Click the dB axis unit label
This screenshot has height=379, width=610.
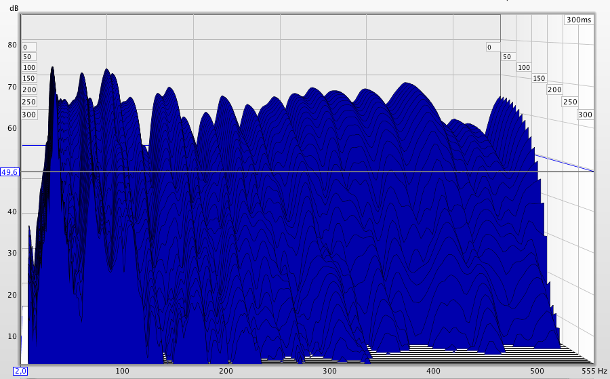[x=14, y=7]
